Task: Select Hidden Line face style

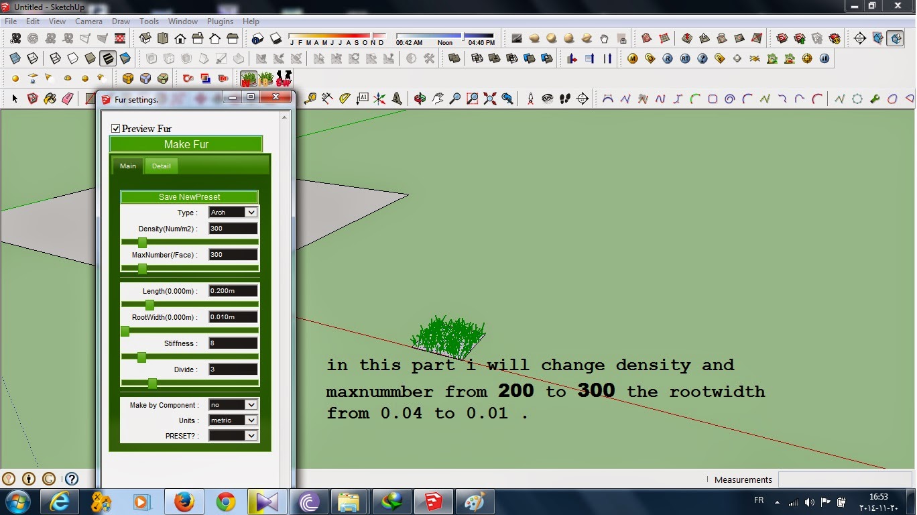Action: [73, 59]
